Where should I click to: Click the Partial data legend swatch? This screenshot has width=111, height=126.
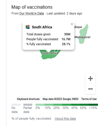click(28, 105)
